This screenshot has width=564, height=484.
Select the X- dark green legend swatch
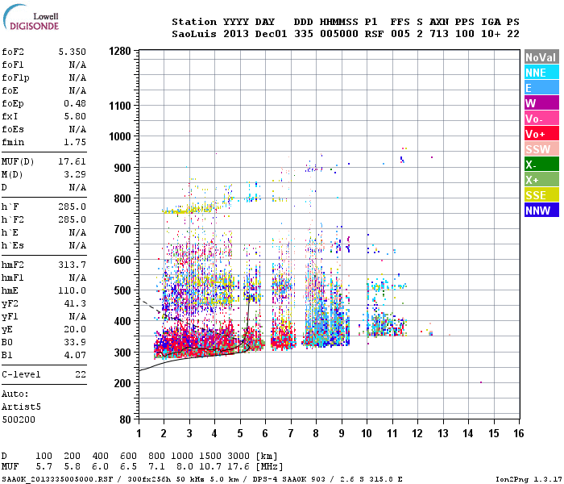(541, 165)
